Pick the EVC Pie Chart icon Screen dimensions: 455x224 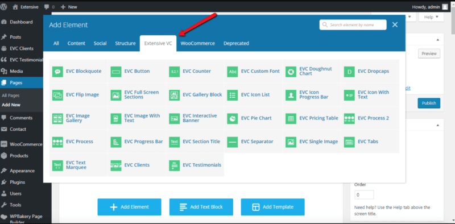(x=233, y=118)
